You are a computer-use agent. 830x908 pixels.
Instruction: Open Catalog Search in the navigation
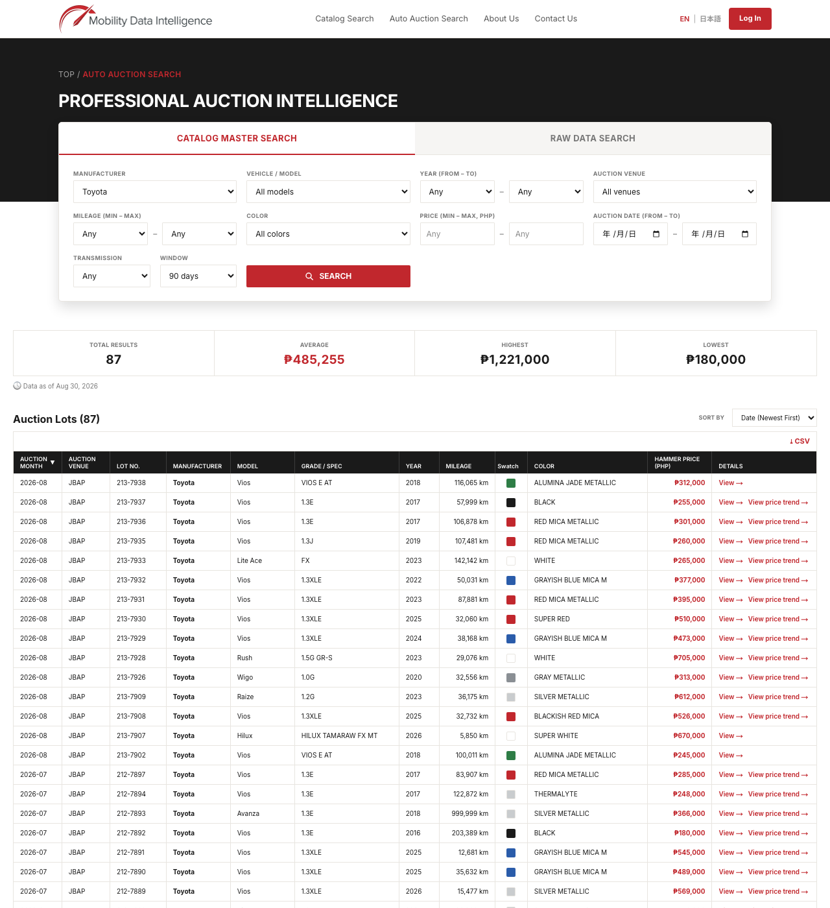pyautogui.click(x=344, y=19)
